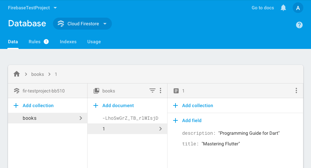The width and height of the screenshot is (311, 168).
Task: Click plus icon for document's Add collection
Action: coord(175,105)
